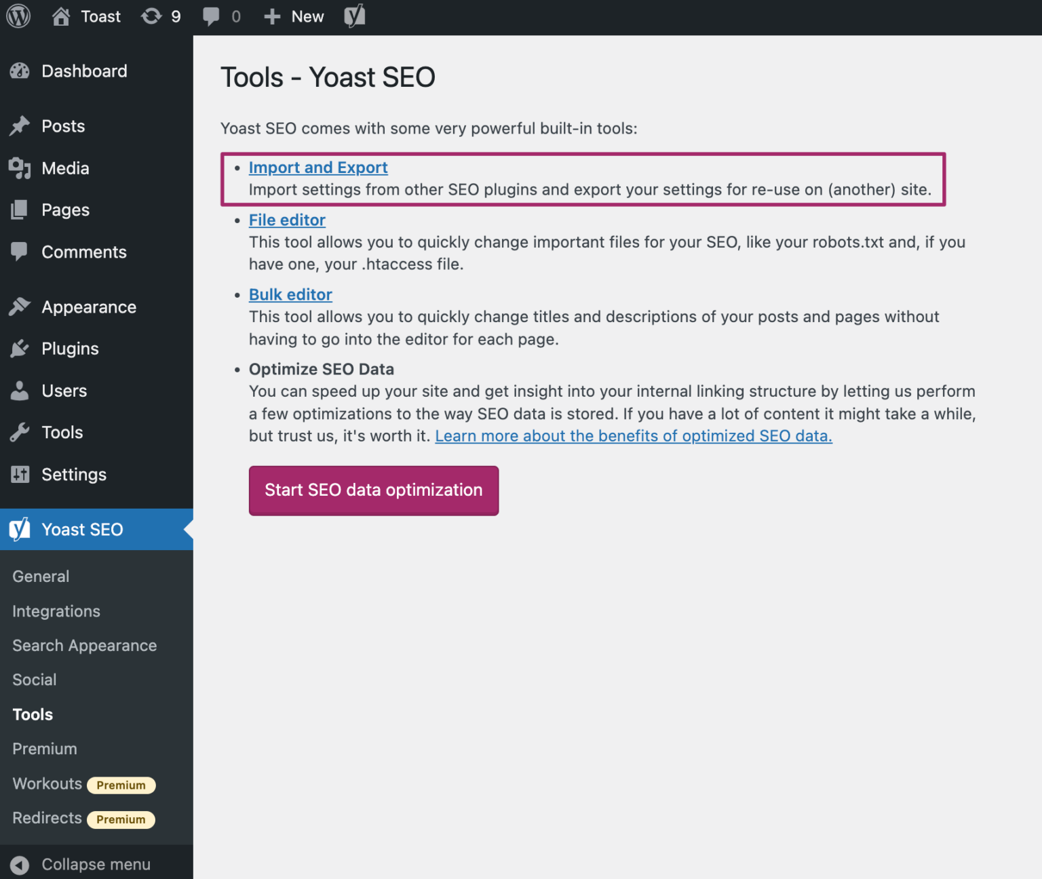Viewport: 1042px width, 879px height.
Task: Select the Social submenu item
Action: [x=34, y=680]
